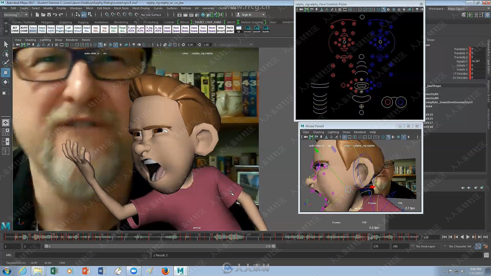The width and height of the screenshot is (491, 276).
Task: Click the playback range slider bar
Action: pos(160,246)
